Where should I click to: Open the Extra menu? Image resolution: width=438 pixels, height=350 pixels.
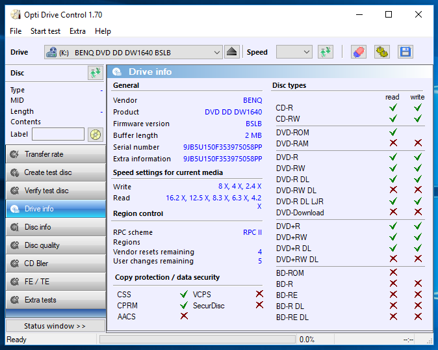(x=77, y=31)
